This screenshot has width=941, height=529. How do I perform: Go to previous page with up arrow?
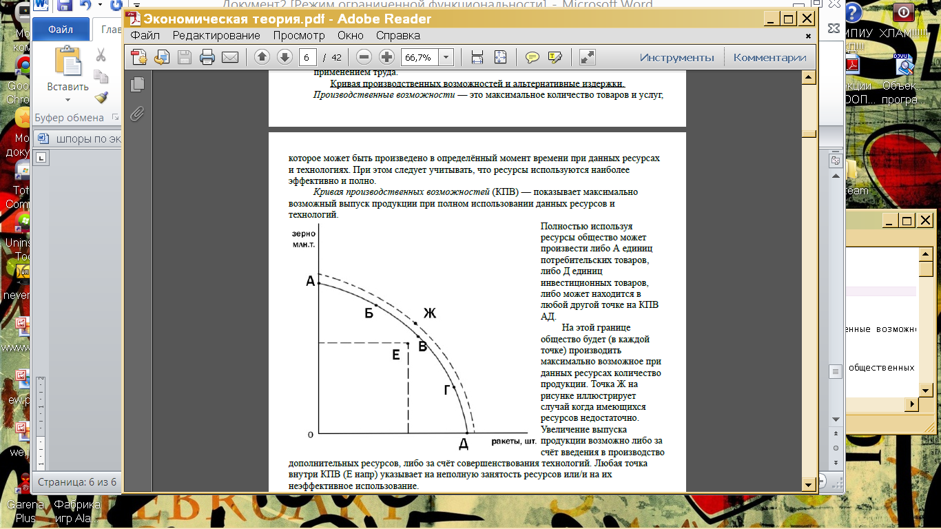(262, 57)
